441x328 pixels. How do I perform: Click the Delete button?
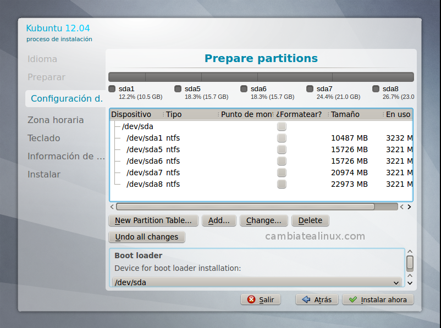click(310, 220)
